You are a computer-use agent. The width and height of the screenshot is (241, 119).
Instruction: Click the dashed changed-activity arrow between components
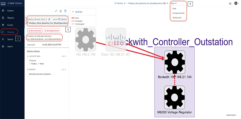[175, 80]
